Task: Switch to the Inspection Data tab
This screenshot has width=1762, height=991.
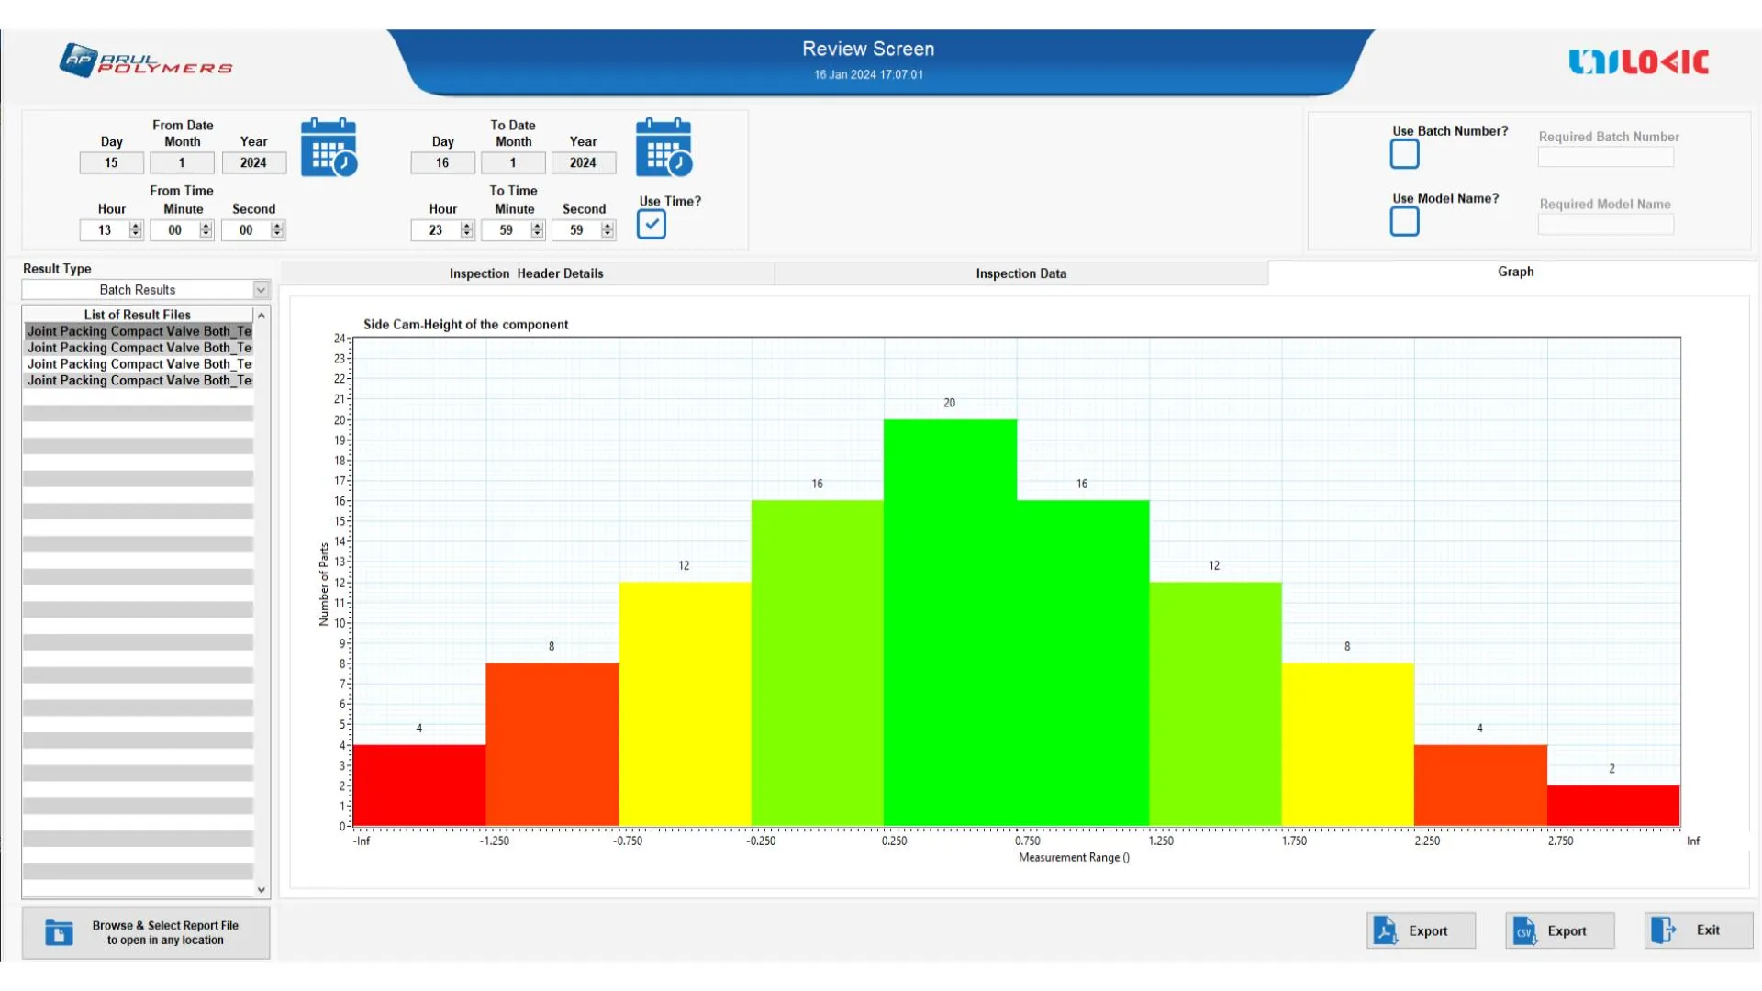Action: (1020, 273)
